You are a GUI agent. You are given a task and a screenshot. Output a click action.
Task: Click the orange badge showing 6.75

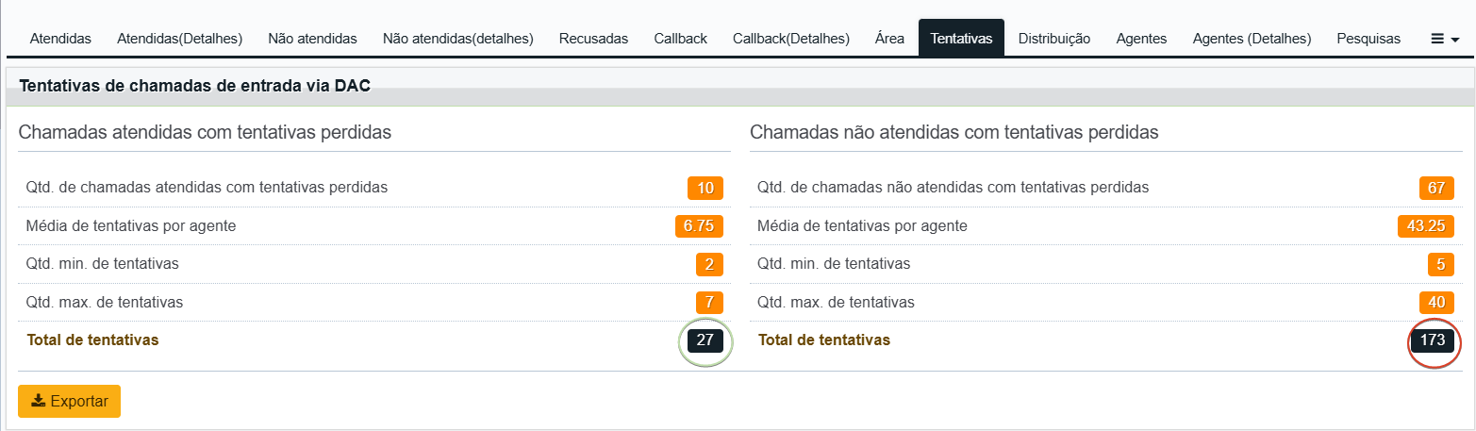click(699, 225)
